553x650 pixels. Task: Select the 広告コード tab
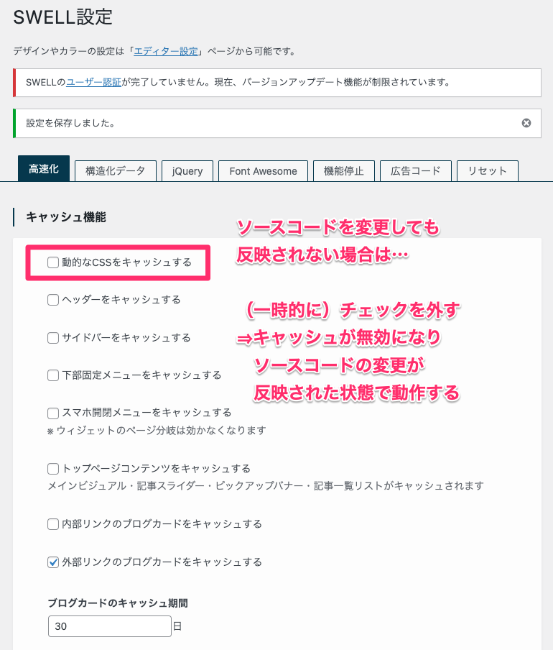click(416, 171)
